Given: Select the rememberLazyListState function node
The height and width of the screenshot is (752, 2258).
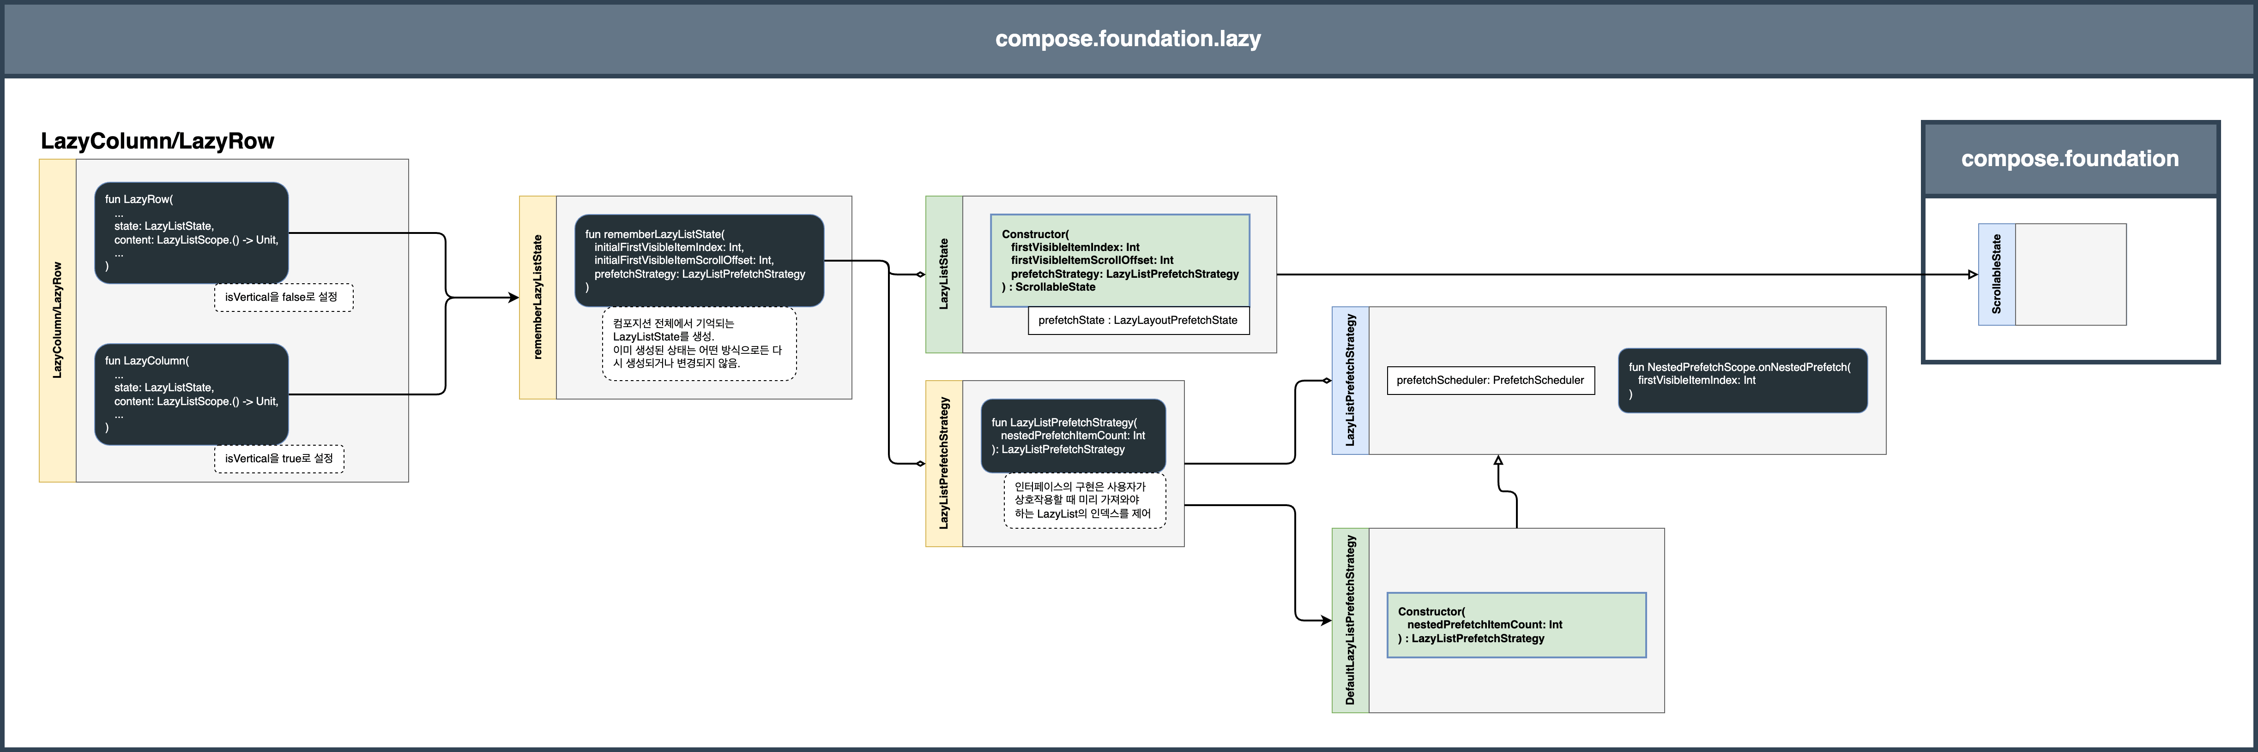Looking at the screenshot, I should click(699, 260).
